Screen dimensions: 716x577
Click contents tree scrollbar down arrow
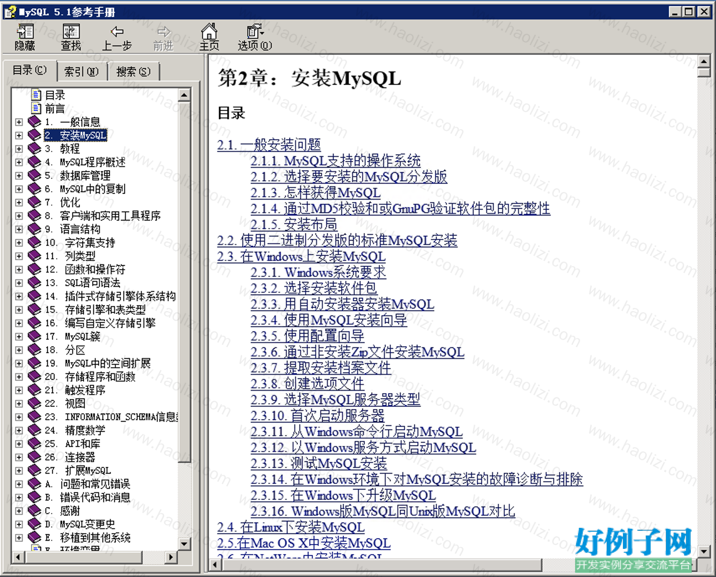pyautogui.click(x=184, y=544)
